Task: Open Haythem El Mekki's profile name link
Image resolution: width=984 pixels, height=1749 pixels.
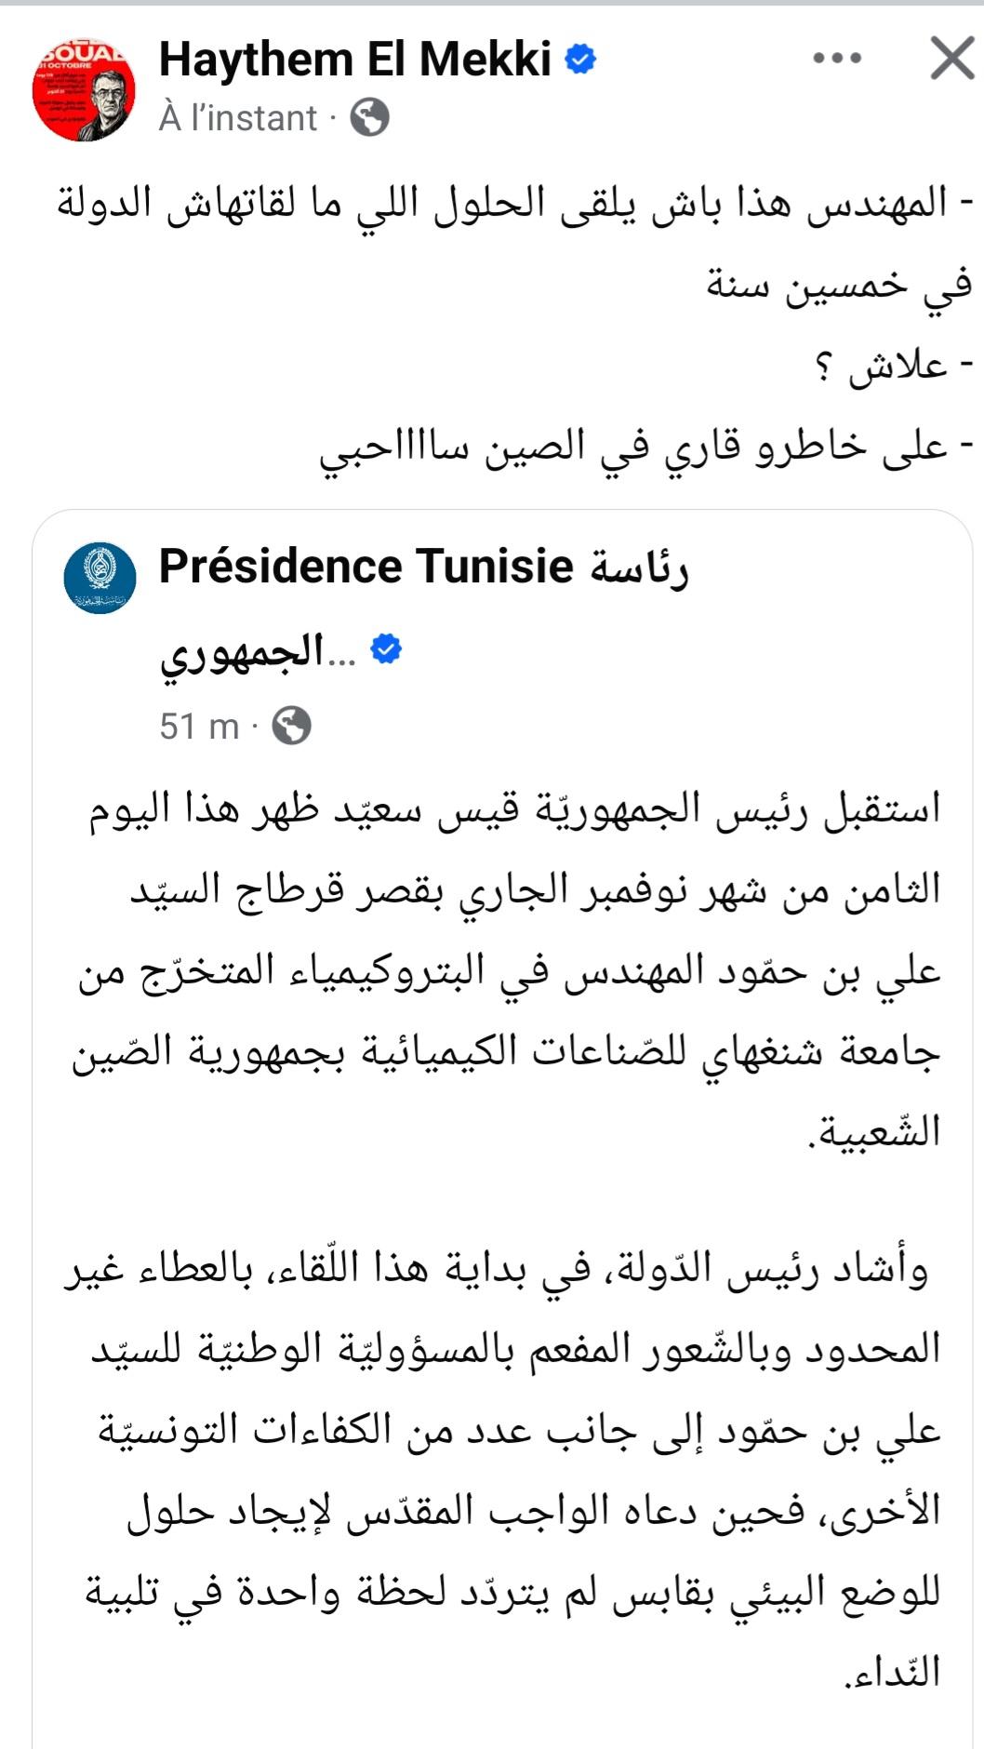Action: (355, 60)
